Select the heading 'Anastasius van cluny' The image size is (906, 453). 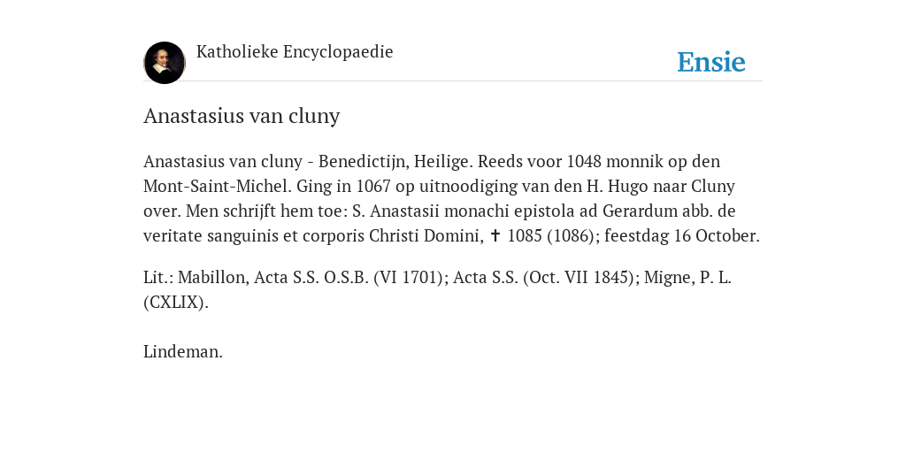click(x=242, y=116)
